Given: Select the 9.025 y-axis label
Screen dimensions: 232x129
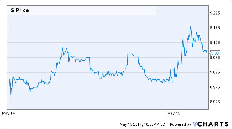Looking at the screenshot, I should (x=215, y=72).
